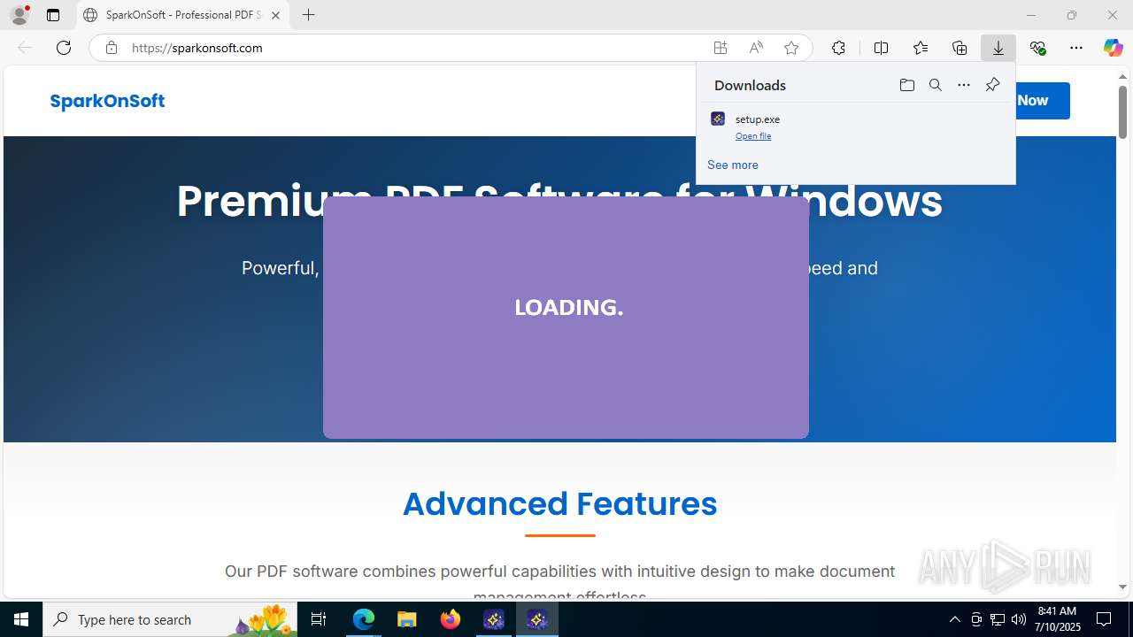The width and height of the screenshot is (1133, 637).
Task: Click the Advanced Features heading
Action: pos(559,503)
